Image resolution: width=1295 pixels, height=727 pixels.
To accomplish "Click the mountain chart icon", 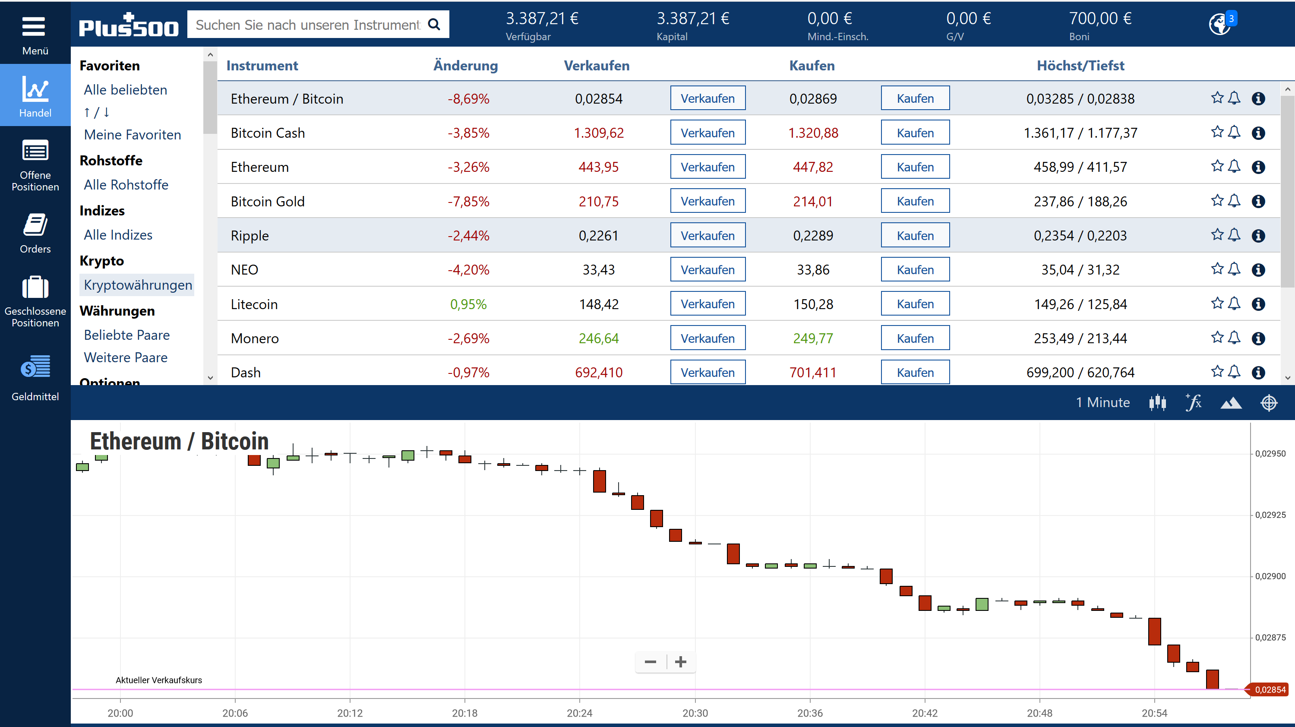I will (x=1231, y=403).
